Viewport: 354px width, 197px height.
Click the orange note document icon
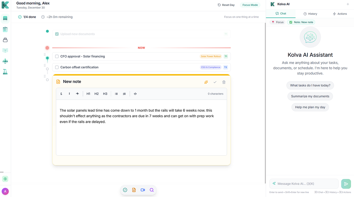(58, 82)
